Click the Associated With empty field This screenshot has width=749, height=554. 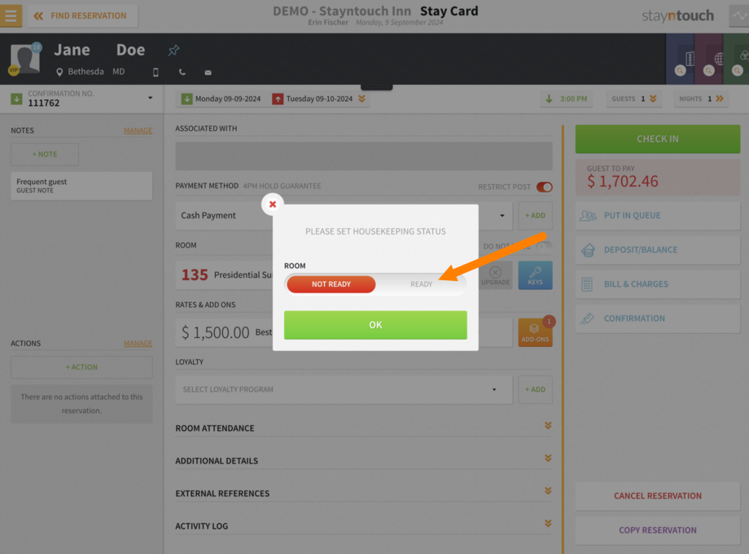[364, 156]
